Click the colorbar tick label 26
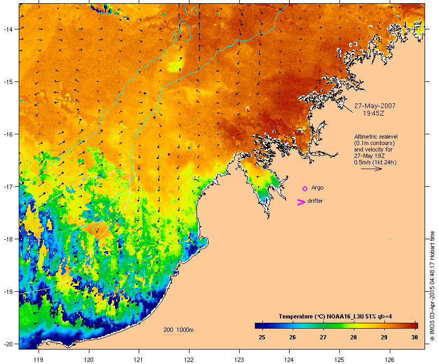Viewport: 439px width, 364px height. coord(292,337)
